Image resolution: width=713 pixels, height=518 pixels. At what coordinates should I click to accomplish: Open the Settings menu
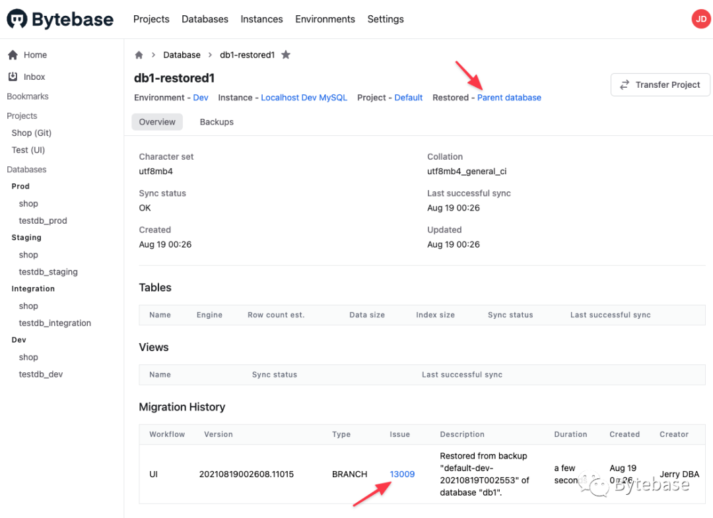point(386,19)
